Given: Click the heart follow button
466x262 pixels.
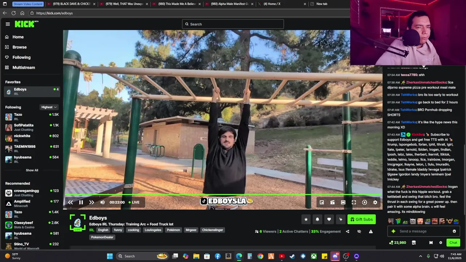Looking at the screenshot, I should (x=329, y=219).
